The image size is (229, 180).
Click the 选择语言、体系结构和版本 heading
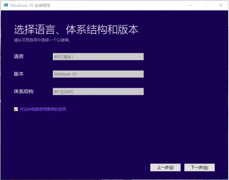76,29
